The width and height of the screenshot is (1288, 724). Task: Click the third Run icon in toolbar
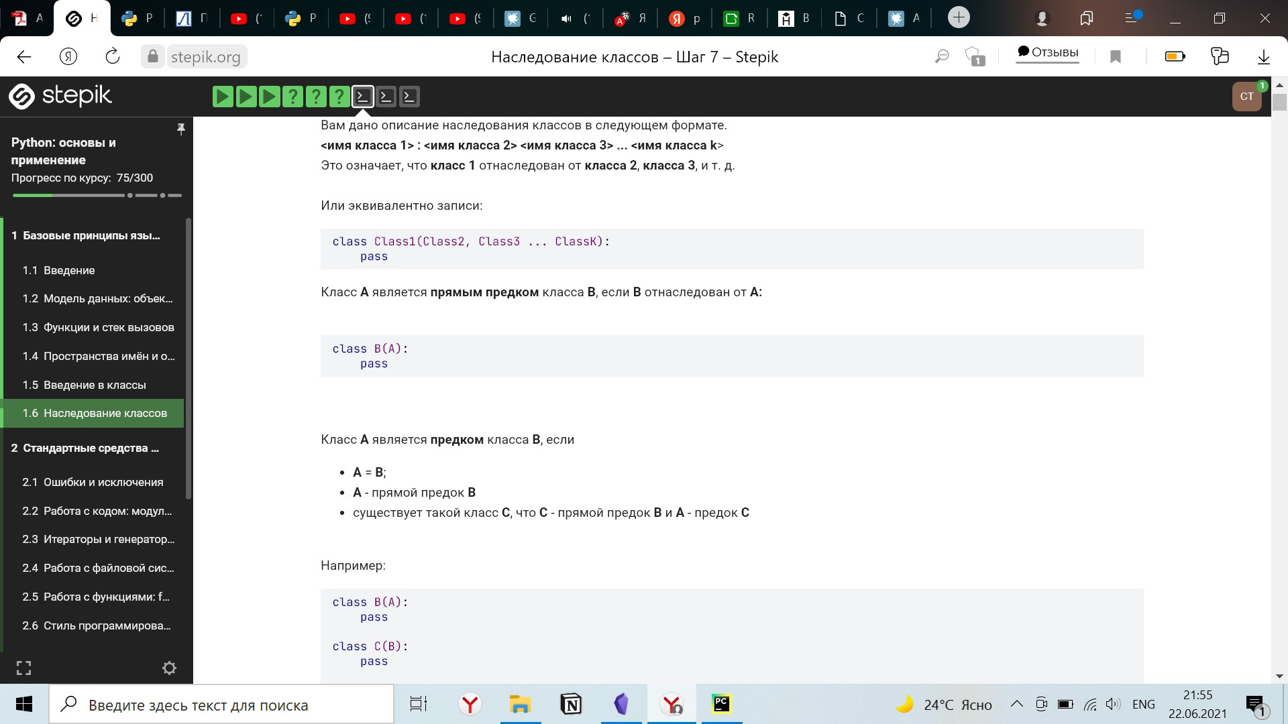pos(269,97)
